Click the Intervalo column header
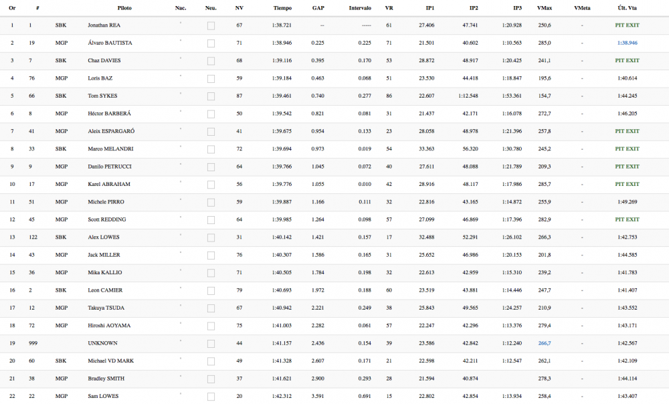 pos(360,8)
